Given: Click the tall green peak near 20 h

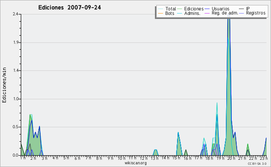Looking at the screenshot, I should (x=229, y=86).
